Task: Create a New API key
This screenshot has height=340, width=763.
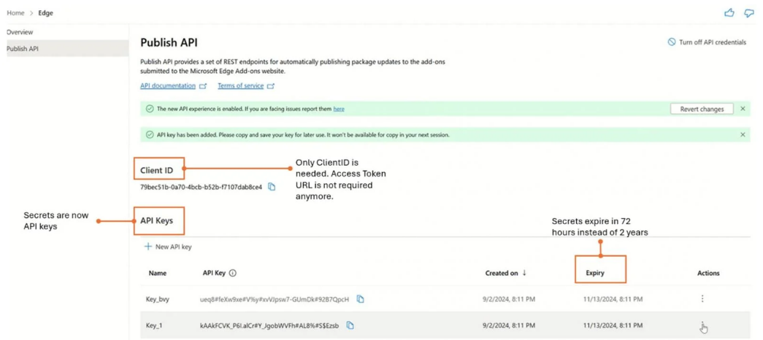Action: (168, 247)
